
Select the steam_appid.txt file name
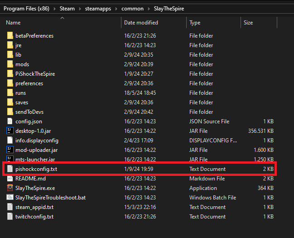pyautogui.click(x=34, y=207)
